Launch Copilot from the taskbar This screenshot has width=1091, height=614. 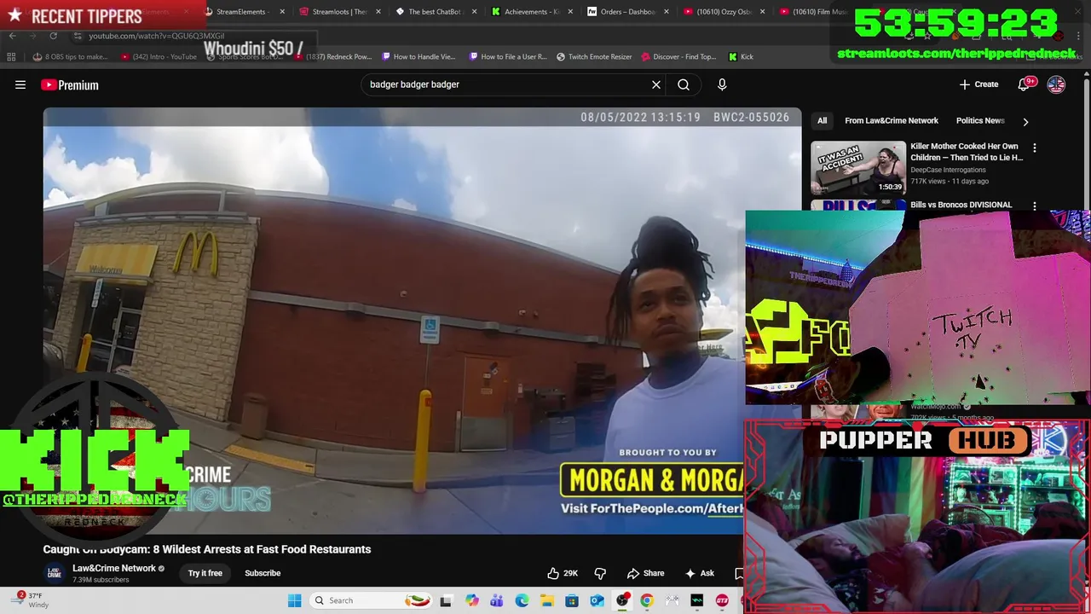tap(471, 600)
